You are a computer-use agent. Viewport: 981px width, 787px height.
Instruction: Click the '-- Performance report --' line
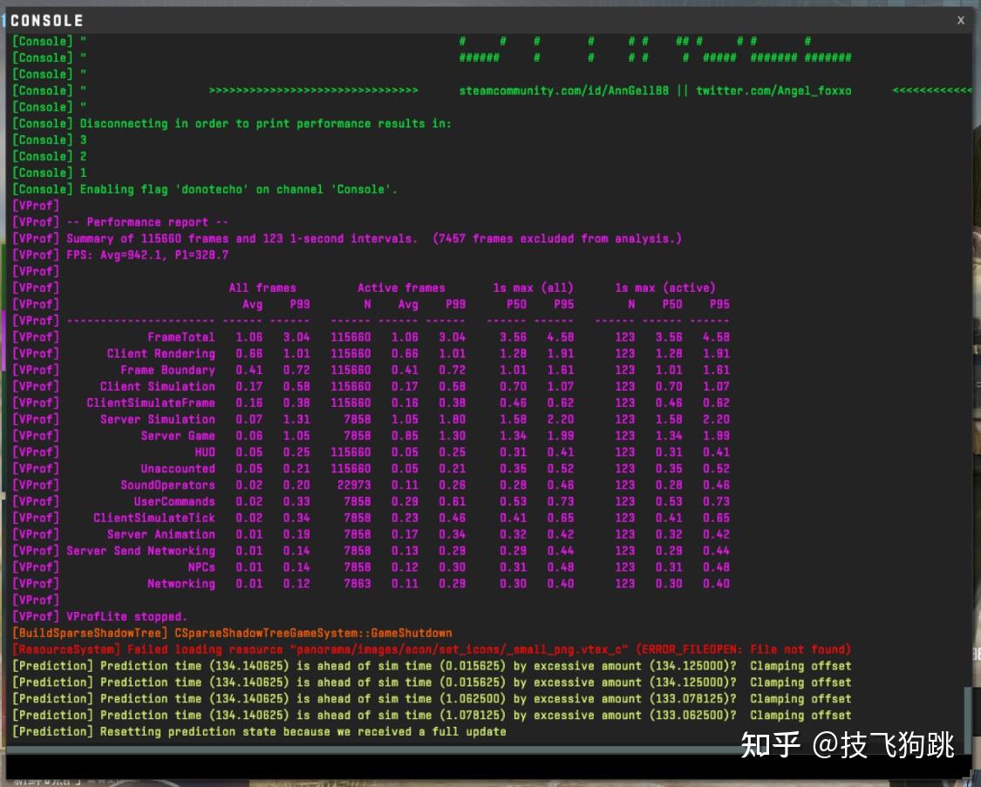tap(120, 222)
